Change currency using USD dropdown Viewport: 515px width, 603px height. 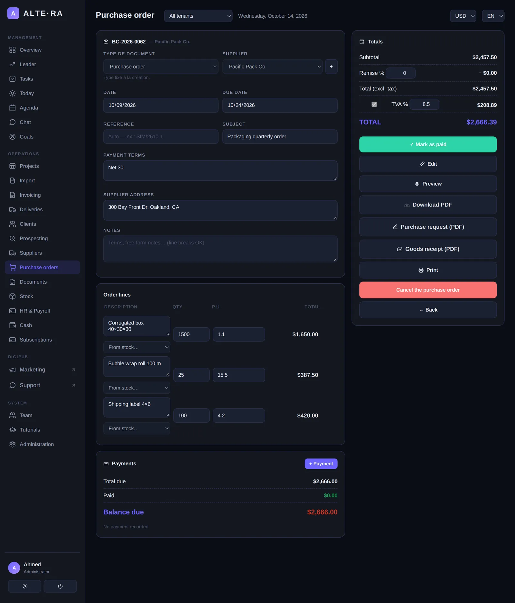(x=463, y=16)
